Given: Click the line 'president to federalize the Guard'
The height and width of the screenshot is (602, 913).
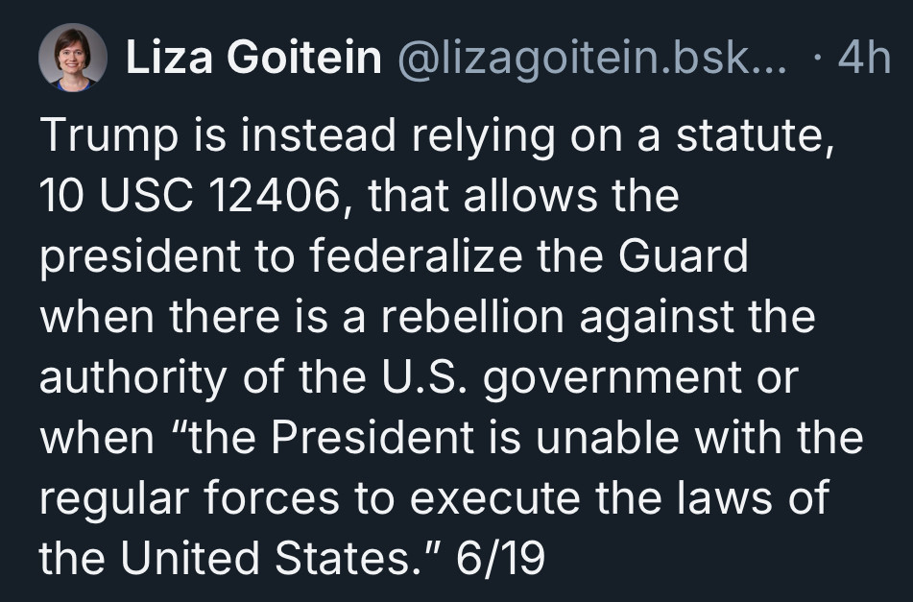Looking at the screenshot, I should [395, 256].
